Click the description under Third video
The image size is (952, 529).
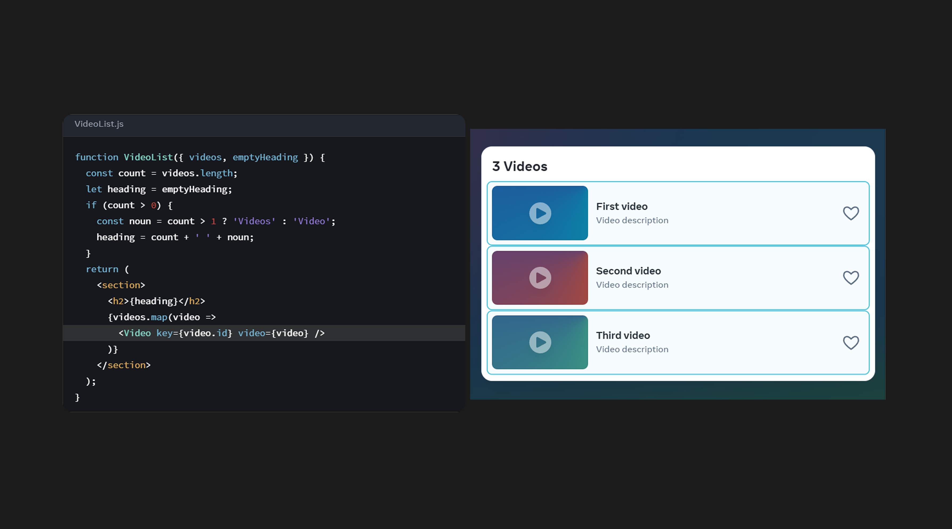[632, 350]
